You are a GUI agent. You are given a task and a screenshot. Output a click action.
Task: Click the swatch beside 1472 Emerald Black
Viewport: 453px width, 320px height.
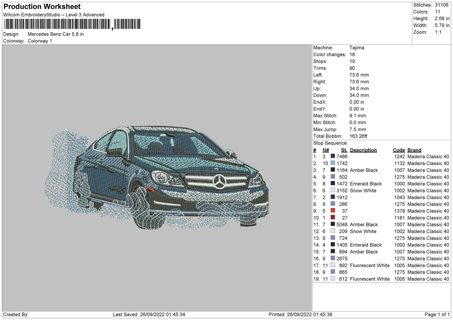click(333, 183)
